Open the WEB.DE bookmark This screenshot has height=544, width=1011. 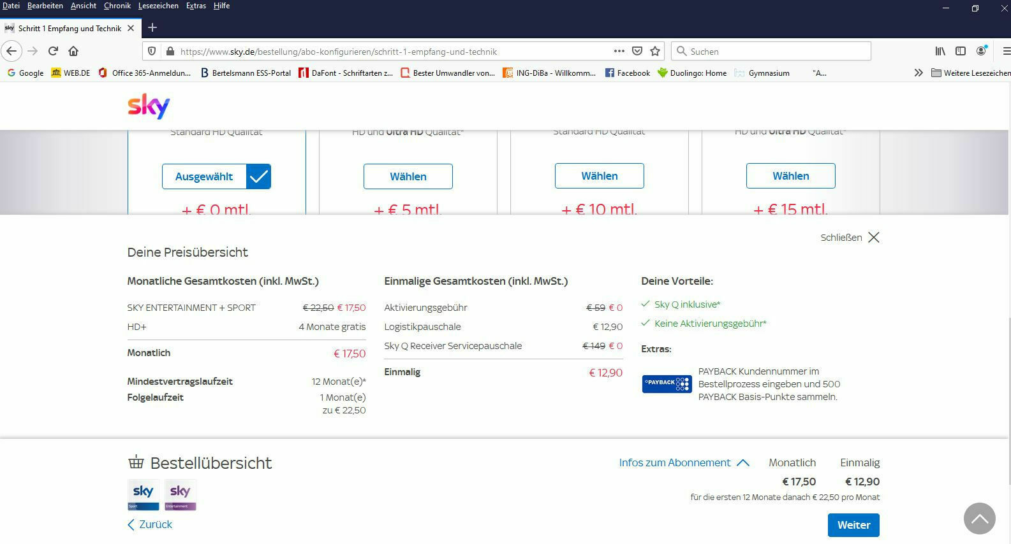tap(71, 73)
